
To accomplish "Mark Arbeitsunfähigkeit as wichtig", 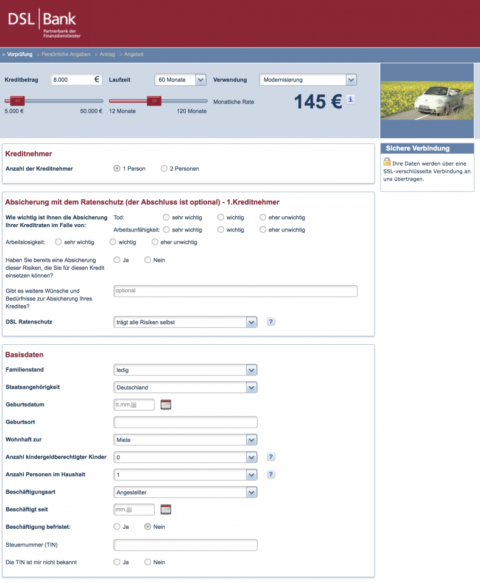I will pyautogui.click(x=221, y=230).
